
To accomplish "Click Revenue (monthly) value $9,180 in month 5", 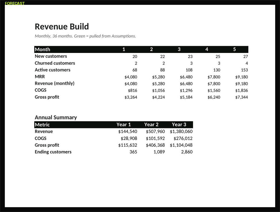I will pos(242,84).
